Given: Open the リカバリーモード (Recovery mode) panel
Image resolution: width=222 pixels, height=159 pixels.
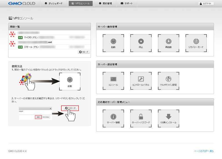Looking at the screenshot, I should [x=196, y=43].
